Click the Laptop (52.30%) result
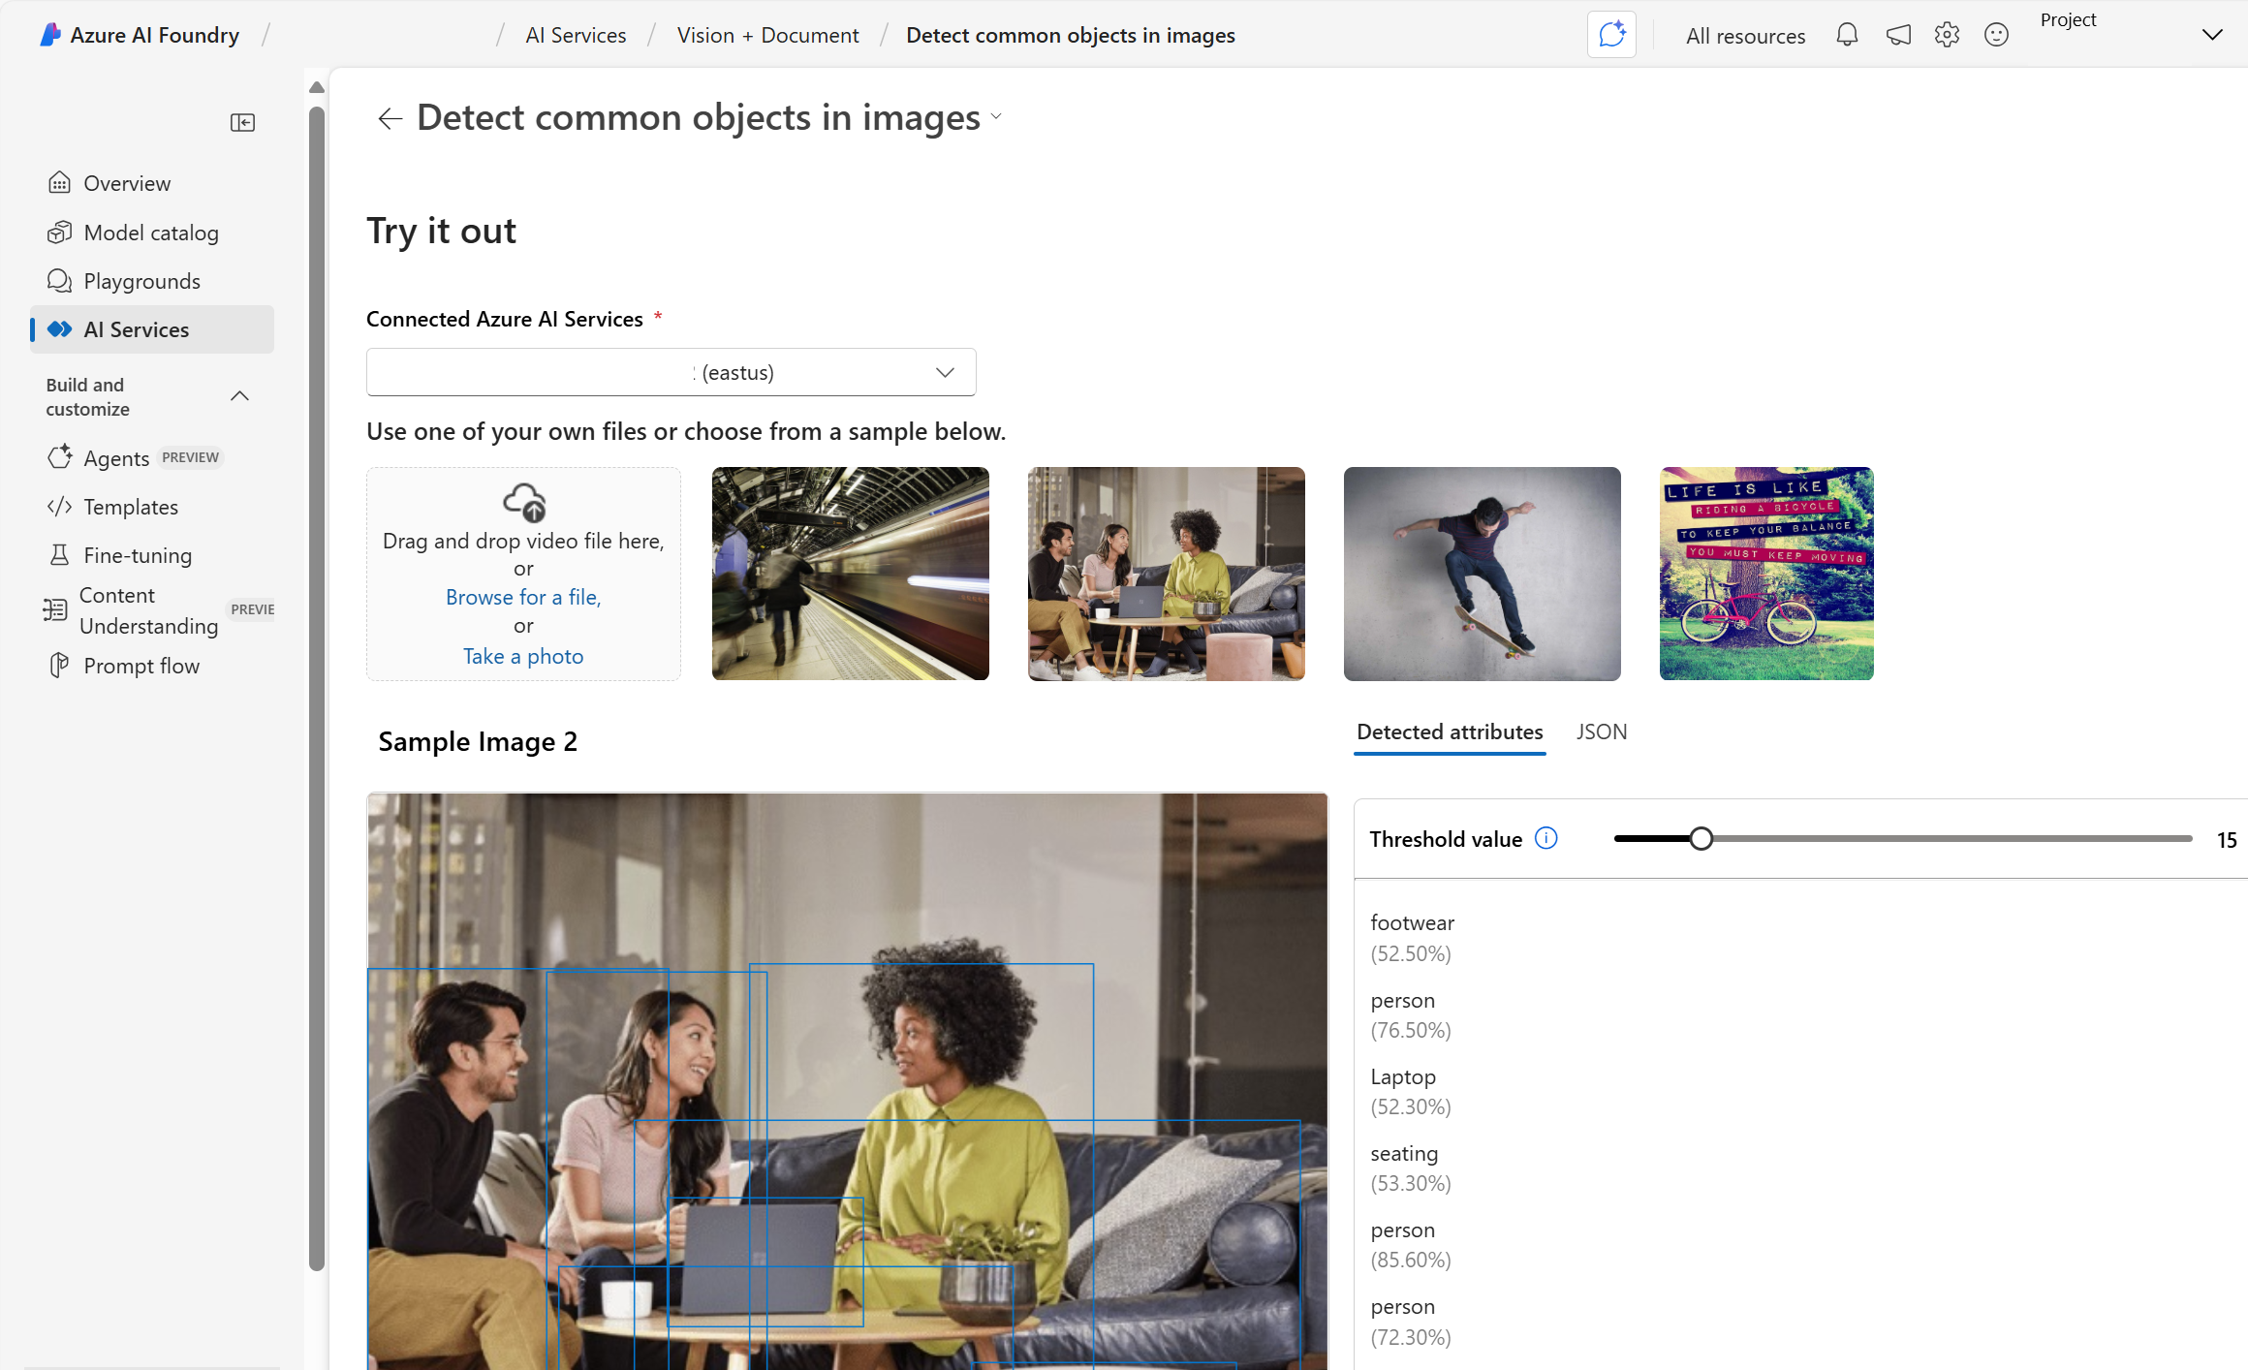The image size is (2248, 1370). pos(1410,1091)
